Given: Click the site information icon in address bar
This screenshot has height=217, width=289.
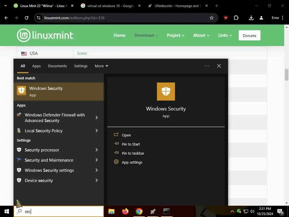Looking at the screenshot, I should pos(38,18).
